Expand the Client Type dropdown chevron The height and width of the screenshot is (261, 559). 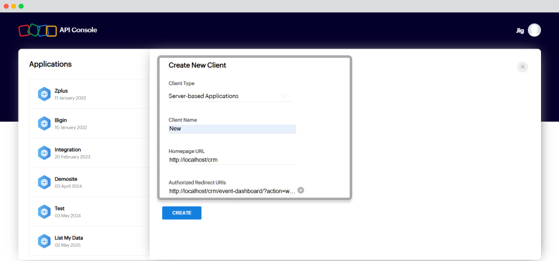[x=284, y=96]
